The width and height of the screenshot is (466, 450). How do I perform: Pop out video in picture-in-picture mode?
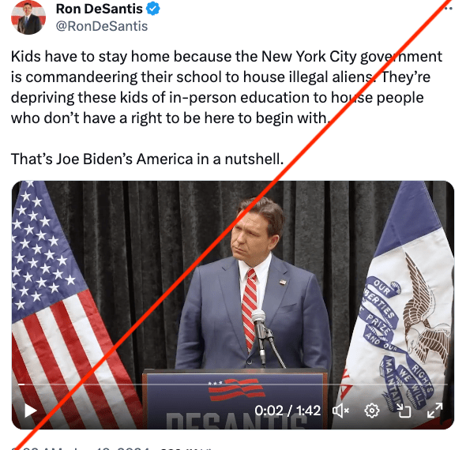click(x=404, y=411)
